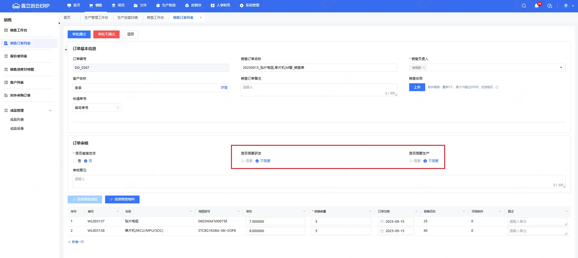Click the cloud icon in top bar

click(x=550, y=6)
